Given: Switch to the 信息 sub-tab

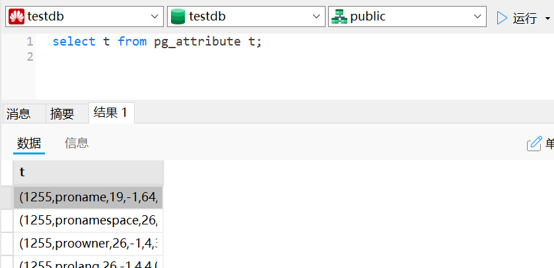Looking at the screenshot, I should [77, 143].
